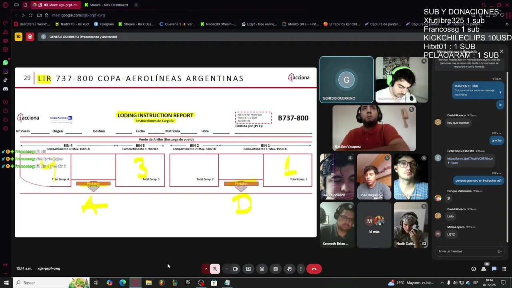Go back with browser back arrow
The width and height of the screenshot is (512, 288).
tap(16, 15)
